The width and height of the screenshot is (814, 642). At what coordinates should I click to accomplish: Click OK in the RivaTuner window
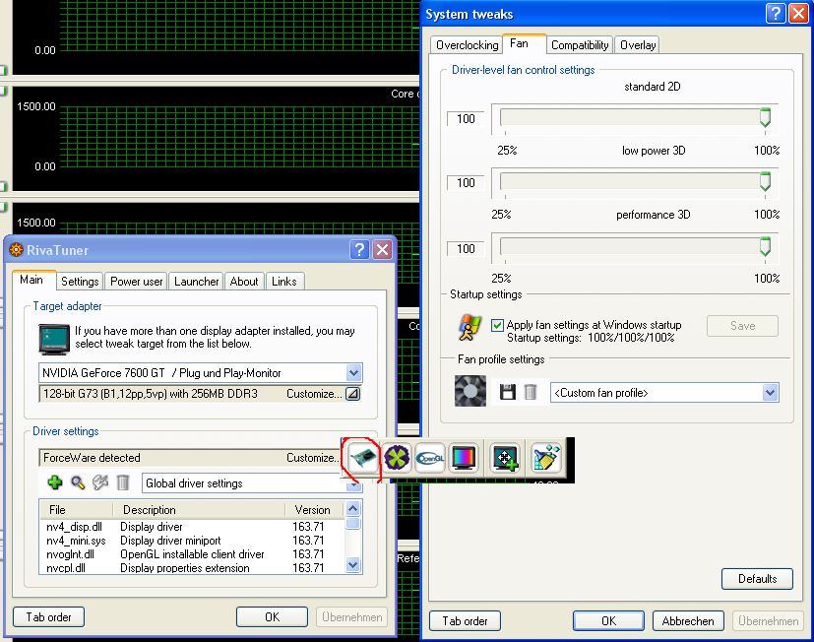(272, 617)
